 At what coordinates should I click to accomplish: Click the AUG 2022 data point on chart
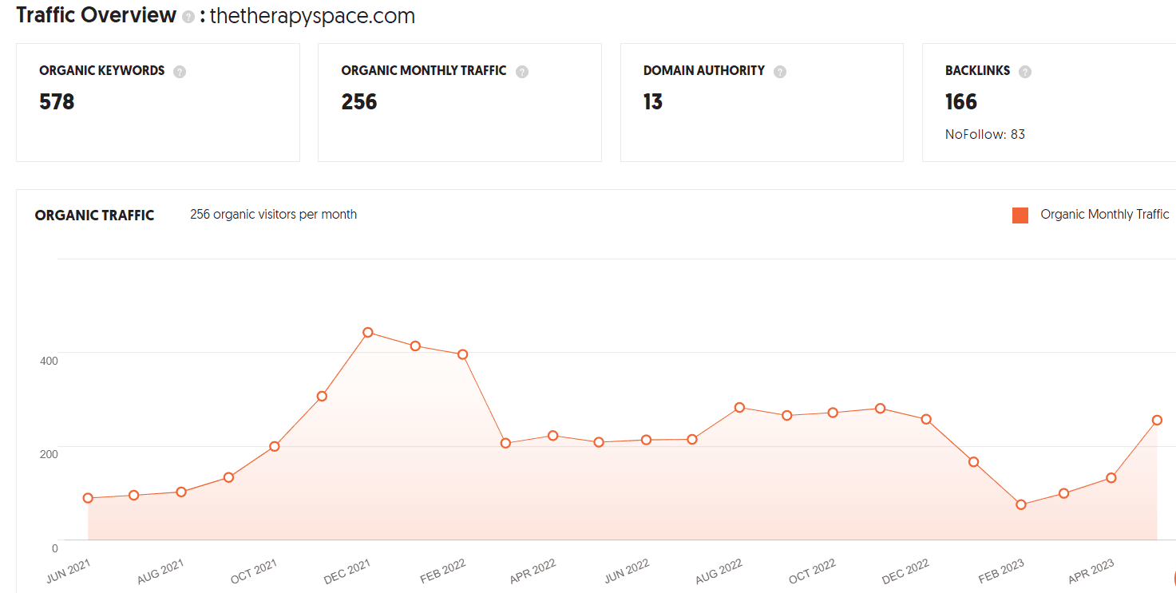pos(739,407)
